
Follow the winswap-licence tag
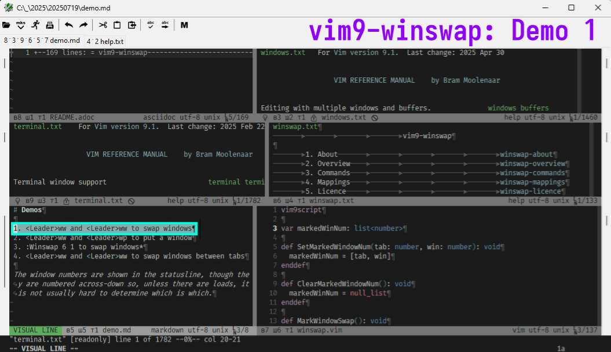coord(530,191)
